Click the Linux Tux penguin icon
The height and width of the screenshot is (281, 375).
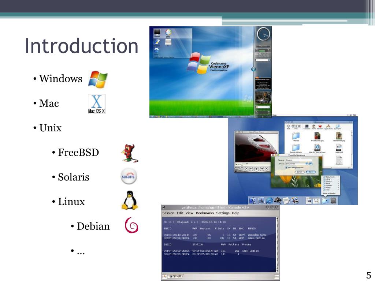(x=130, y=200)
